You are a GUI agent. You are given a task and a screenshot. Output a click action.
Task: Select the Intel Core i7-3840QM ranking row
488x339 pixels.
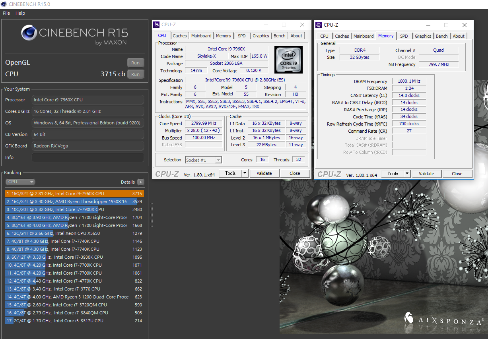coord(75,313)
